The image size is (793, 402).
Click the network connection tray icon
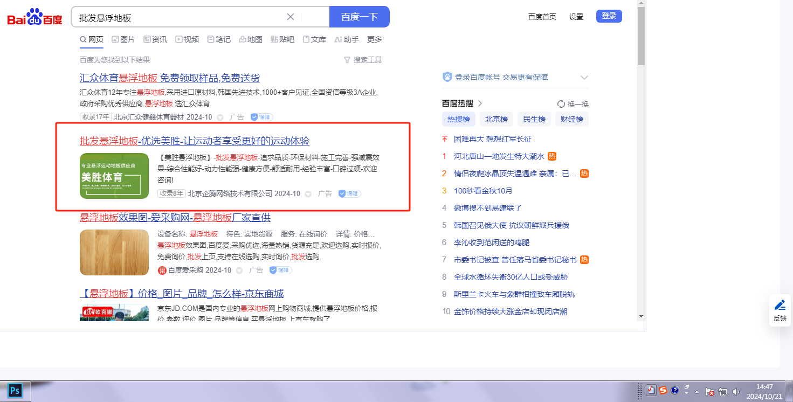723,392
